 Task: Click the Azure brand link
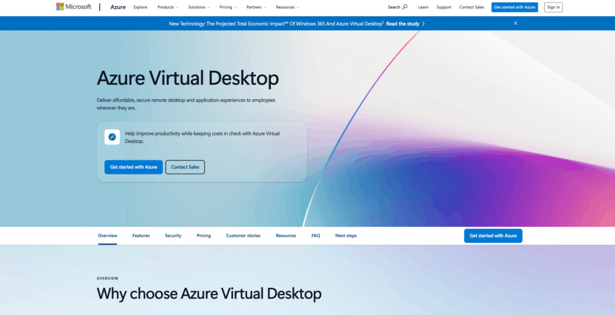coord(118,7)
